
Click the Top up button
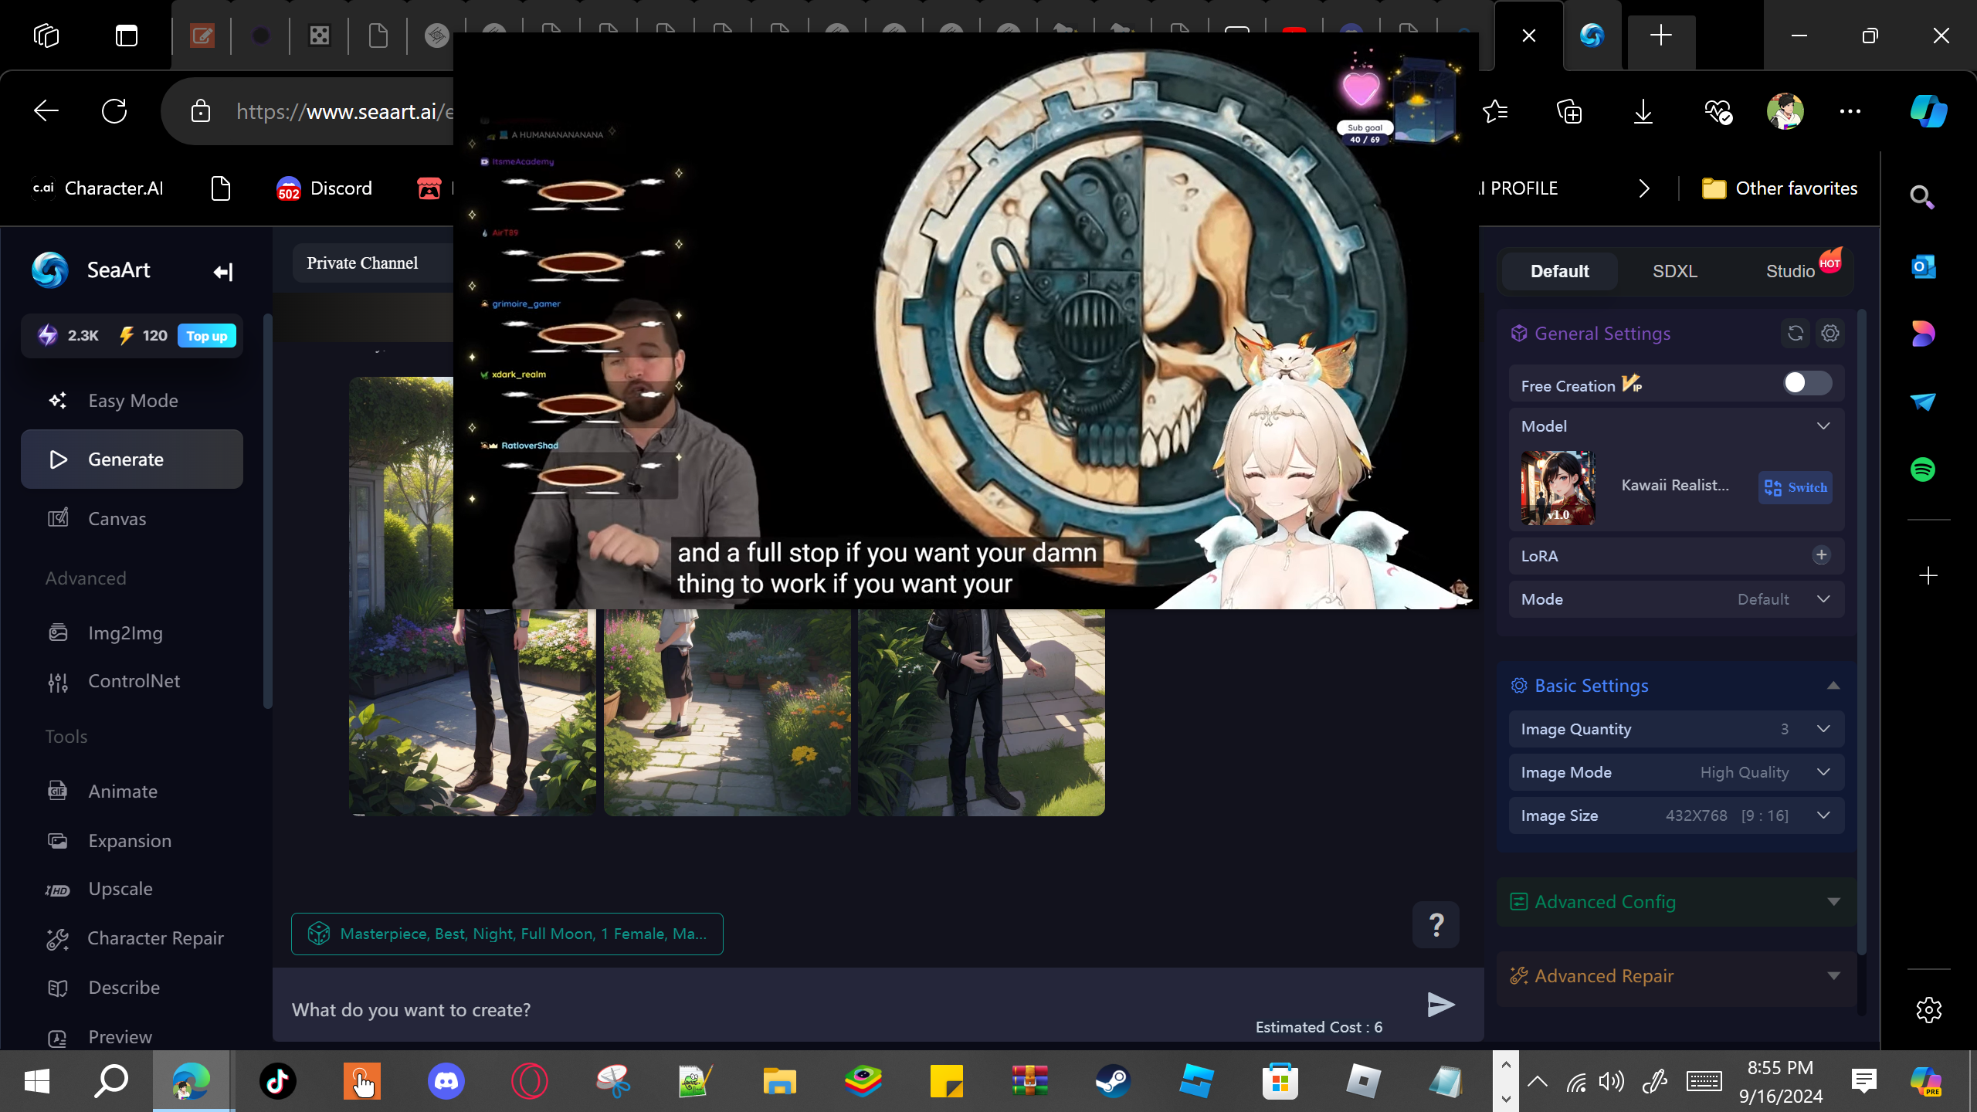pos(207,336)
